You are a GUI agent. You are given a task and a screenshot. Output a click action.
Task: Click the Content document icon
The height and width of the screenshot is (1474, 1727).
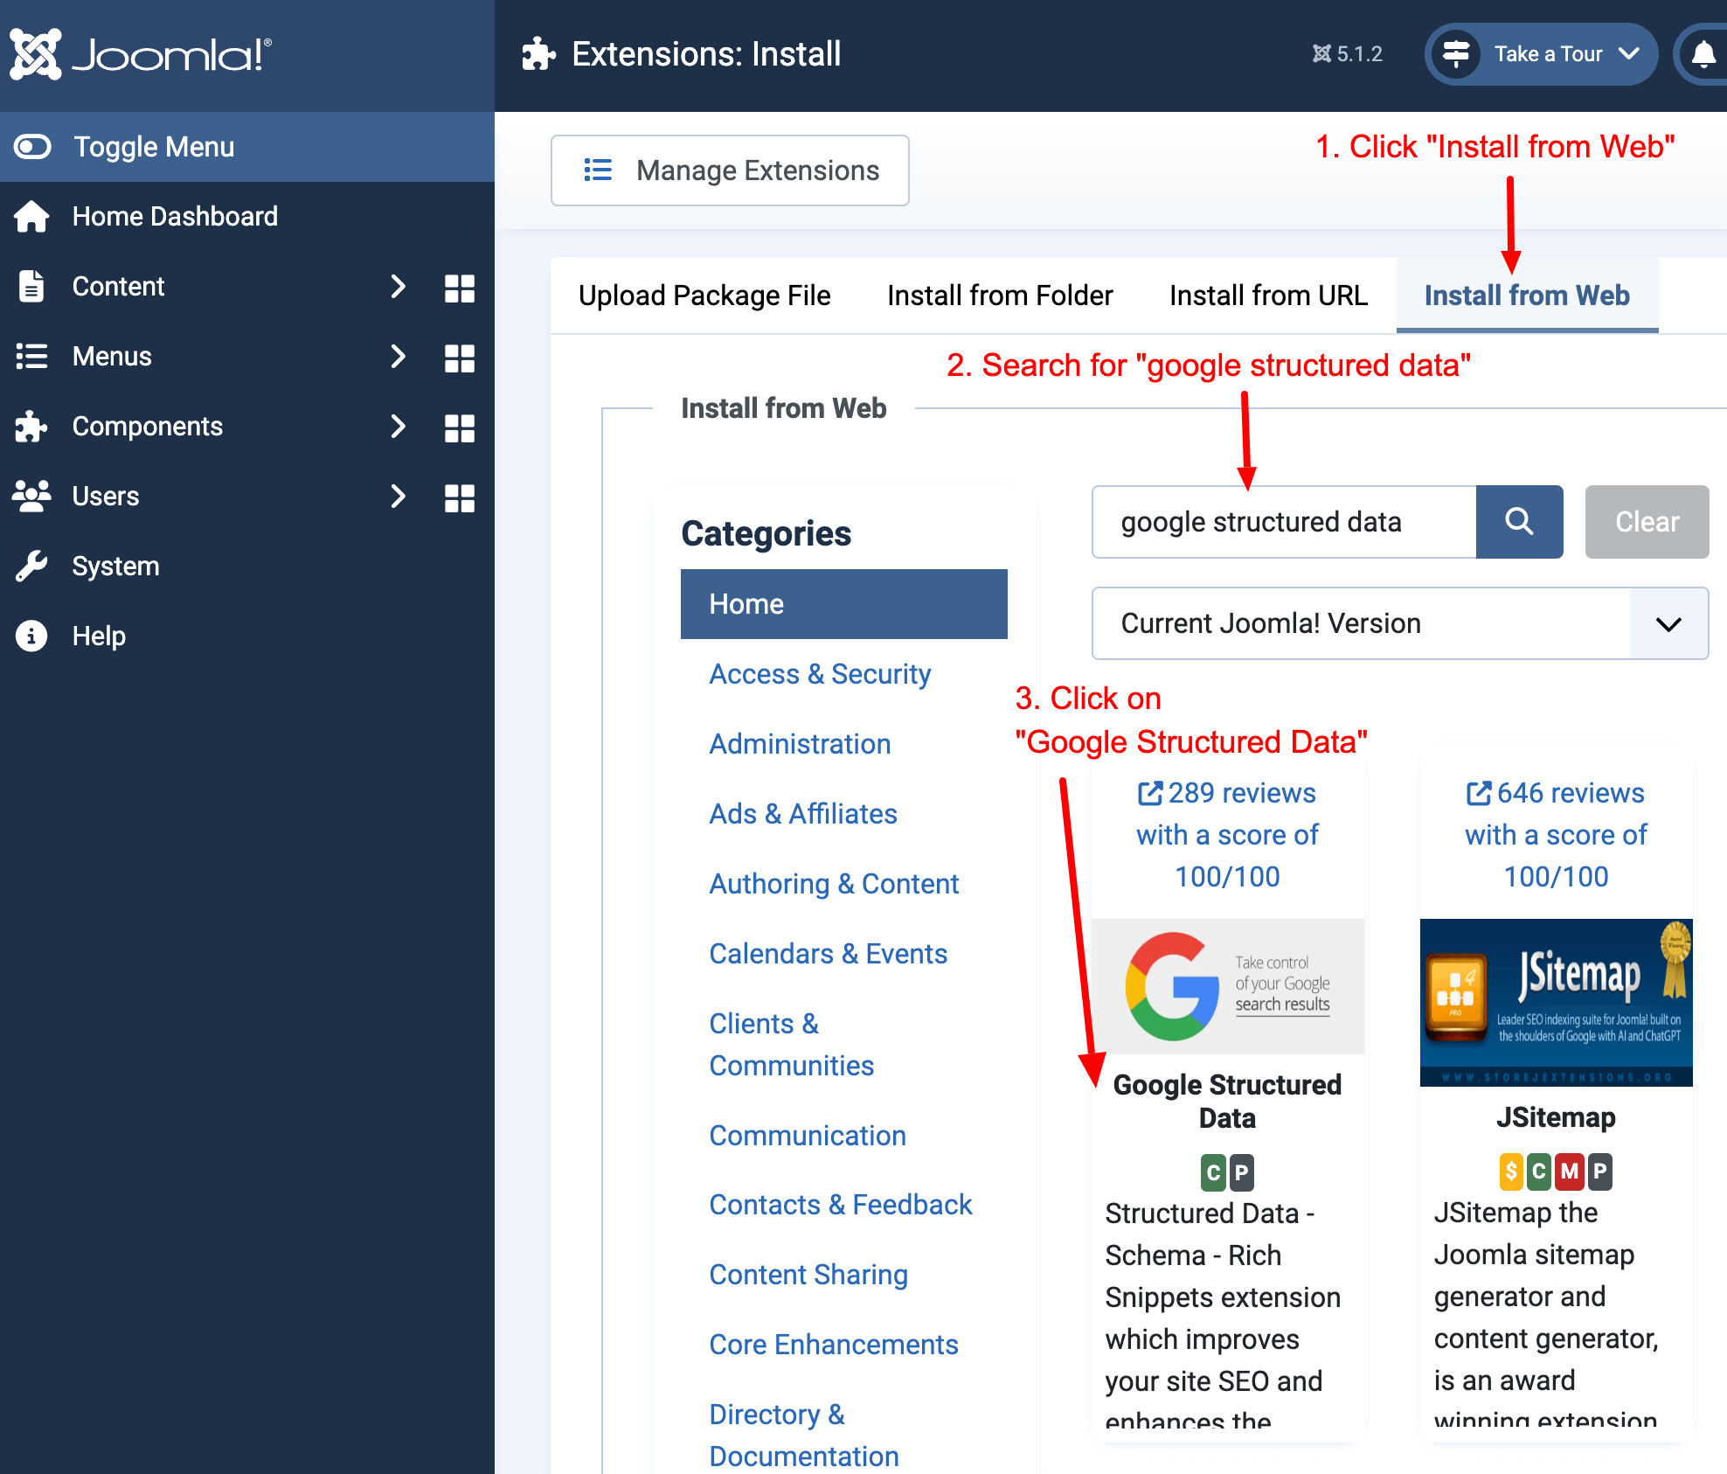(31, 286)
